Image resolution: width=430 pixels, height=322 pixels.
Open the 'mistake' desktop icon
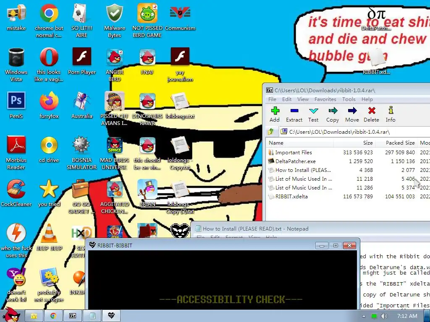tap(16, 18)
